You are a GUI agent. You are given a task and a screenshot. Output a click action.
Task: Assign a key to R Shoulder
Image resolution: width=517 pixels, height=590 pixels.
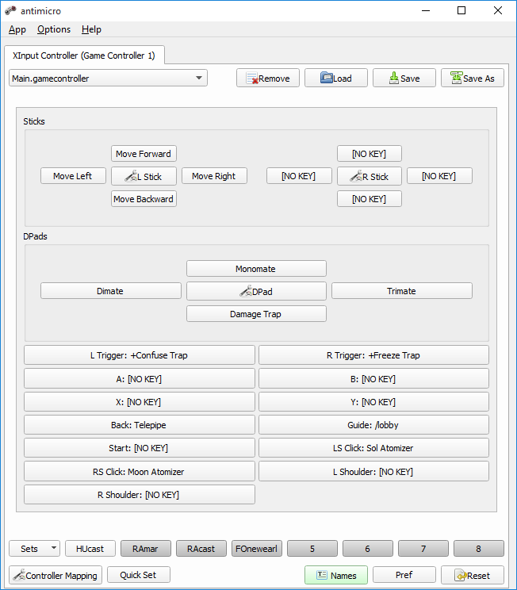140,494
